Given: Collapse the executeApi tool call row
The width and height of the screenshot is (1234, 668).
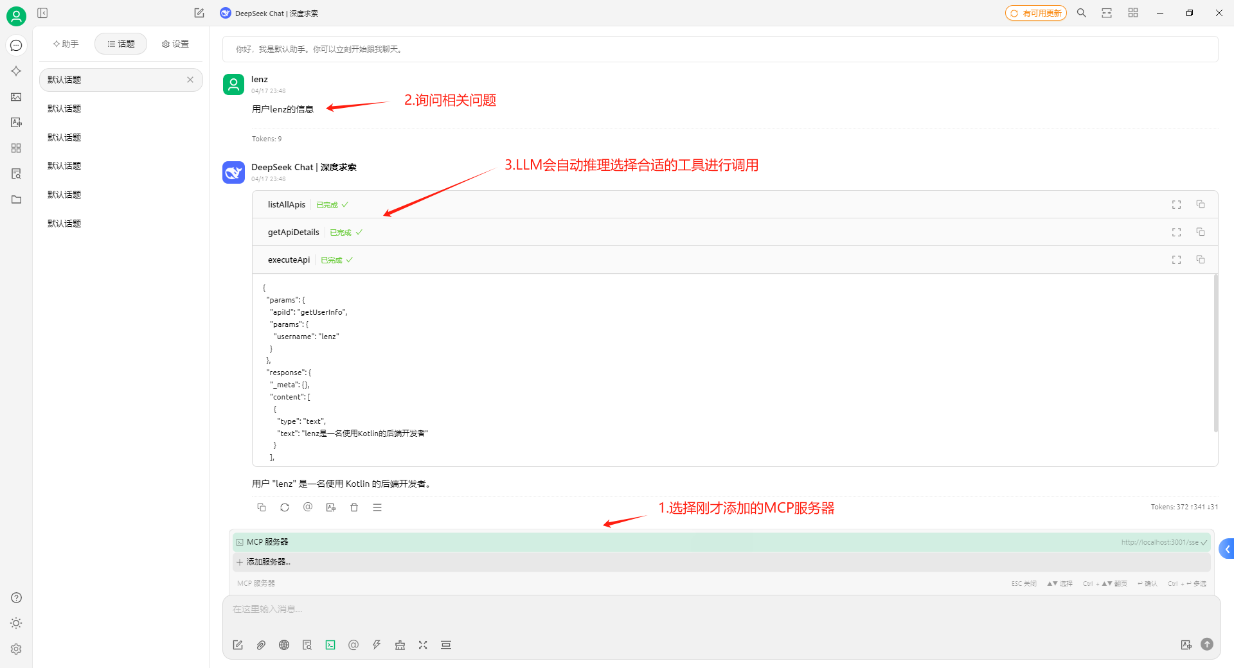Looking at the screenshot, I should (x=735, y=259).
